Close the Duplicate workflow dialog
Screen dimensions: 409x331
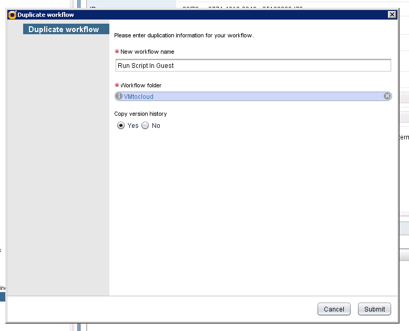(x=392, y=15)
